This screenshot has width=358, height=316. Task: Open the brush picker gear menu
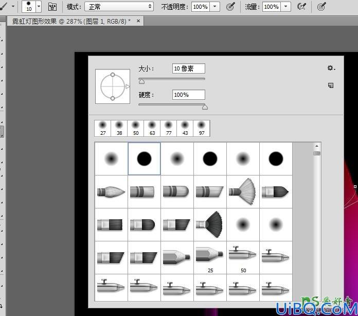[331, 68]
